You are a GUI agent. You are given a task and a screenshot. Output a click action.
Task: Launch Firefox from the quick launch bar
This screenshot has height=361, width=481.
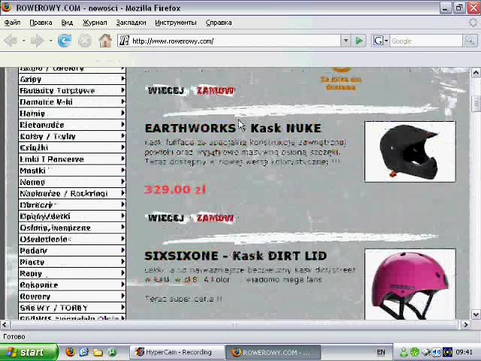coord(70,352)
